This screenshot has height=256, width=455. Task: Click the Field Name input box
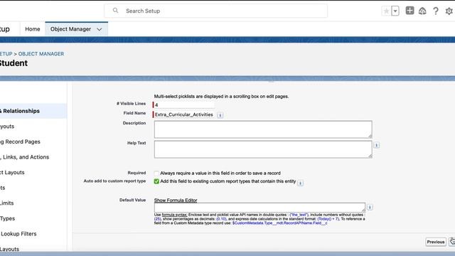pos(184,114)
